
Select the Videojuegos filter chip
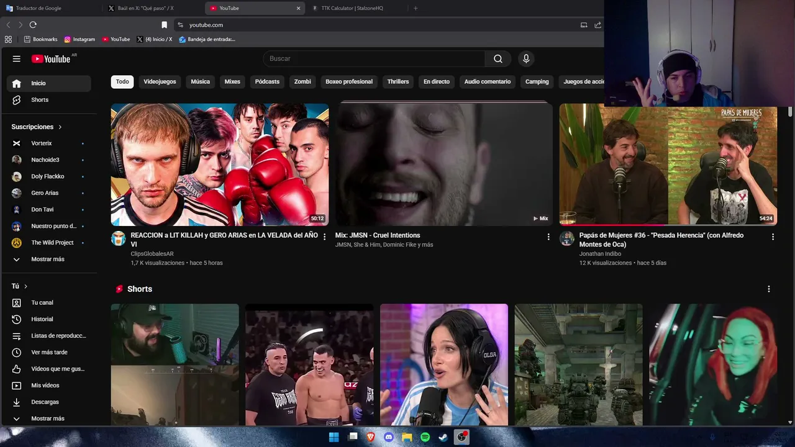coord(160,82)
